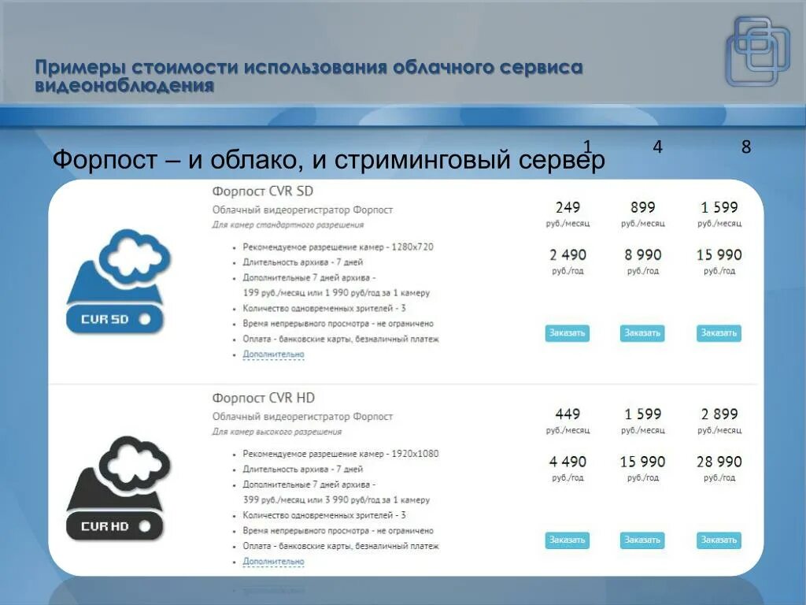Click the overlapping squares logo

click(x=758, y=51)
